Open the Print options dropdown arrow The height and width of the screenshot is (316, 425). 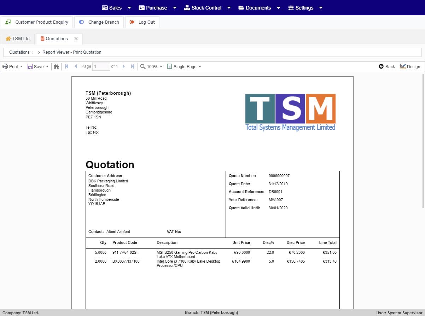point(21,66)
